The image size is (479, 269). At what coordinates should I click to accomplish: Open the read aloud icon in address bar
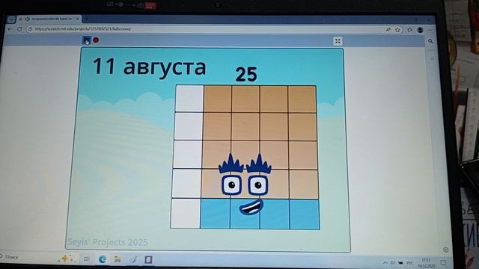tap(388, 30)
